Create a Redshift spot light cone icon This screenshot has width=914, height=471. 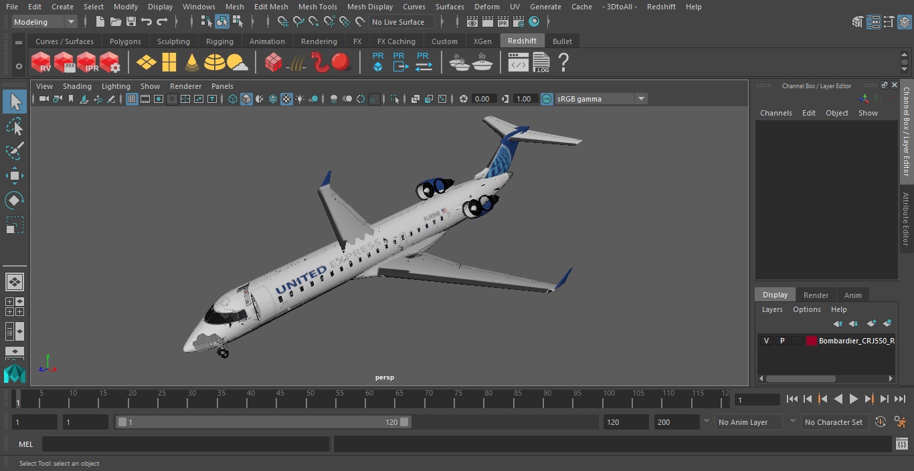click(x=192, y=63)
